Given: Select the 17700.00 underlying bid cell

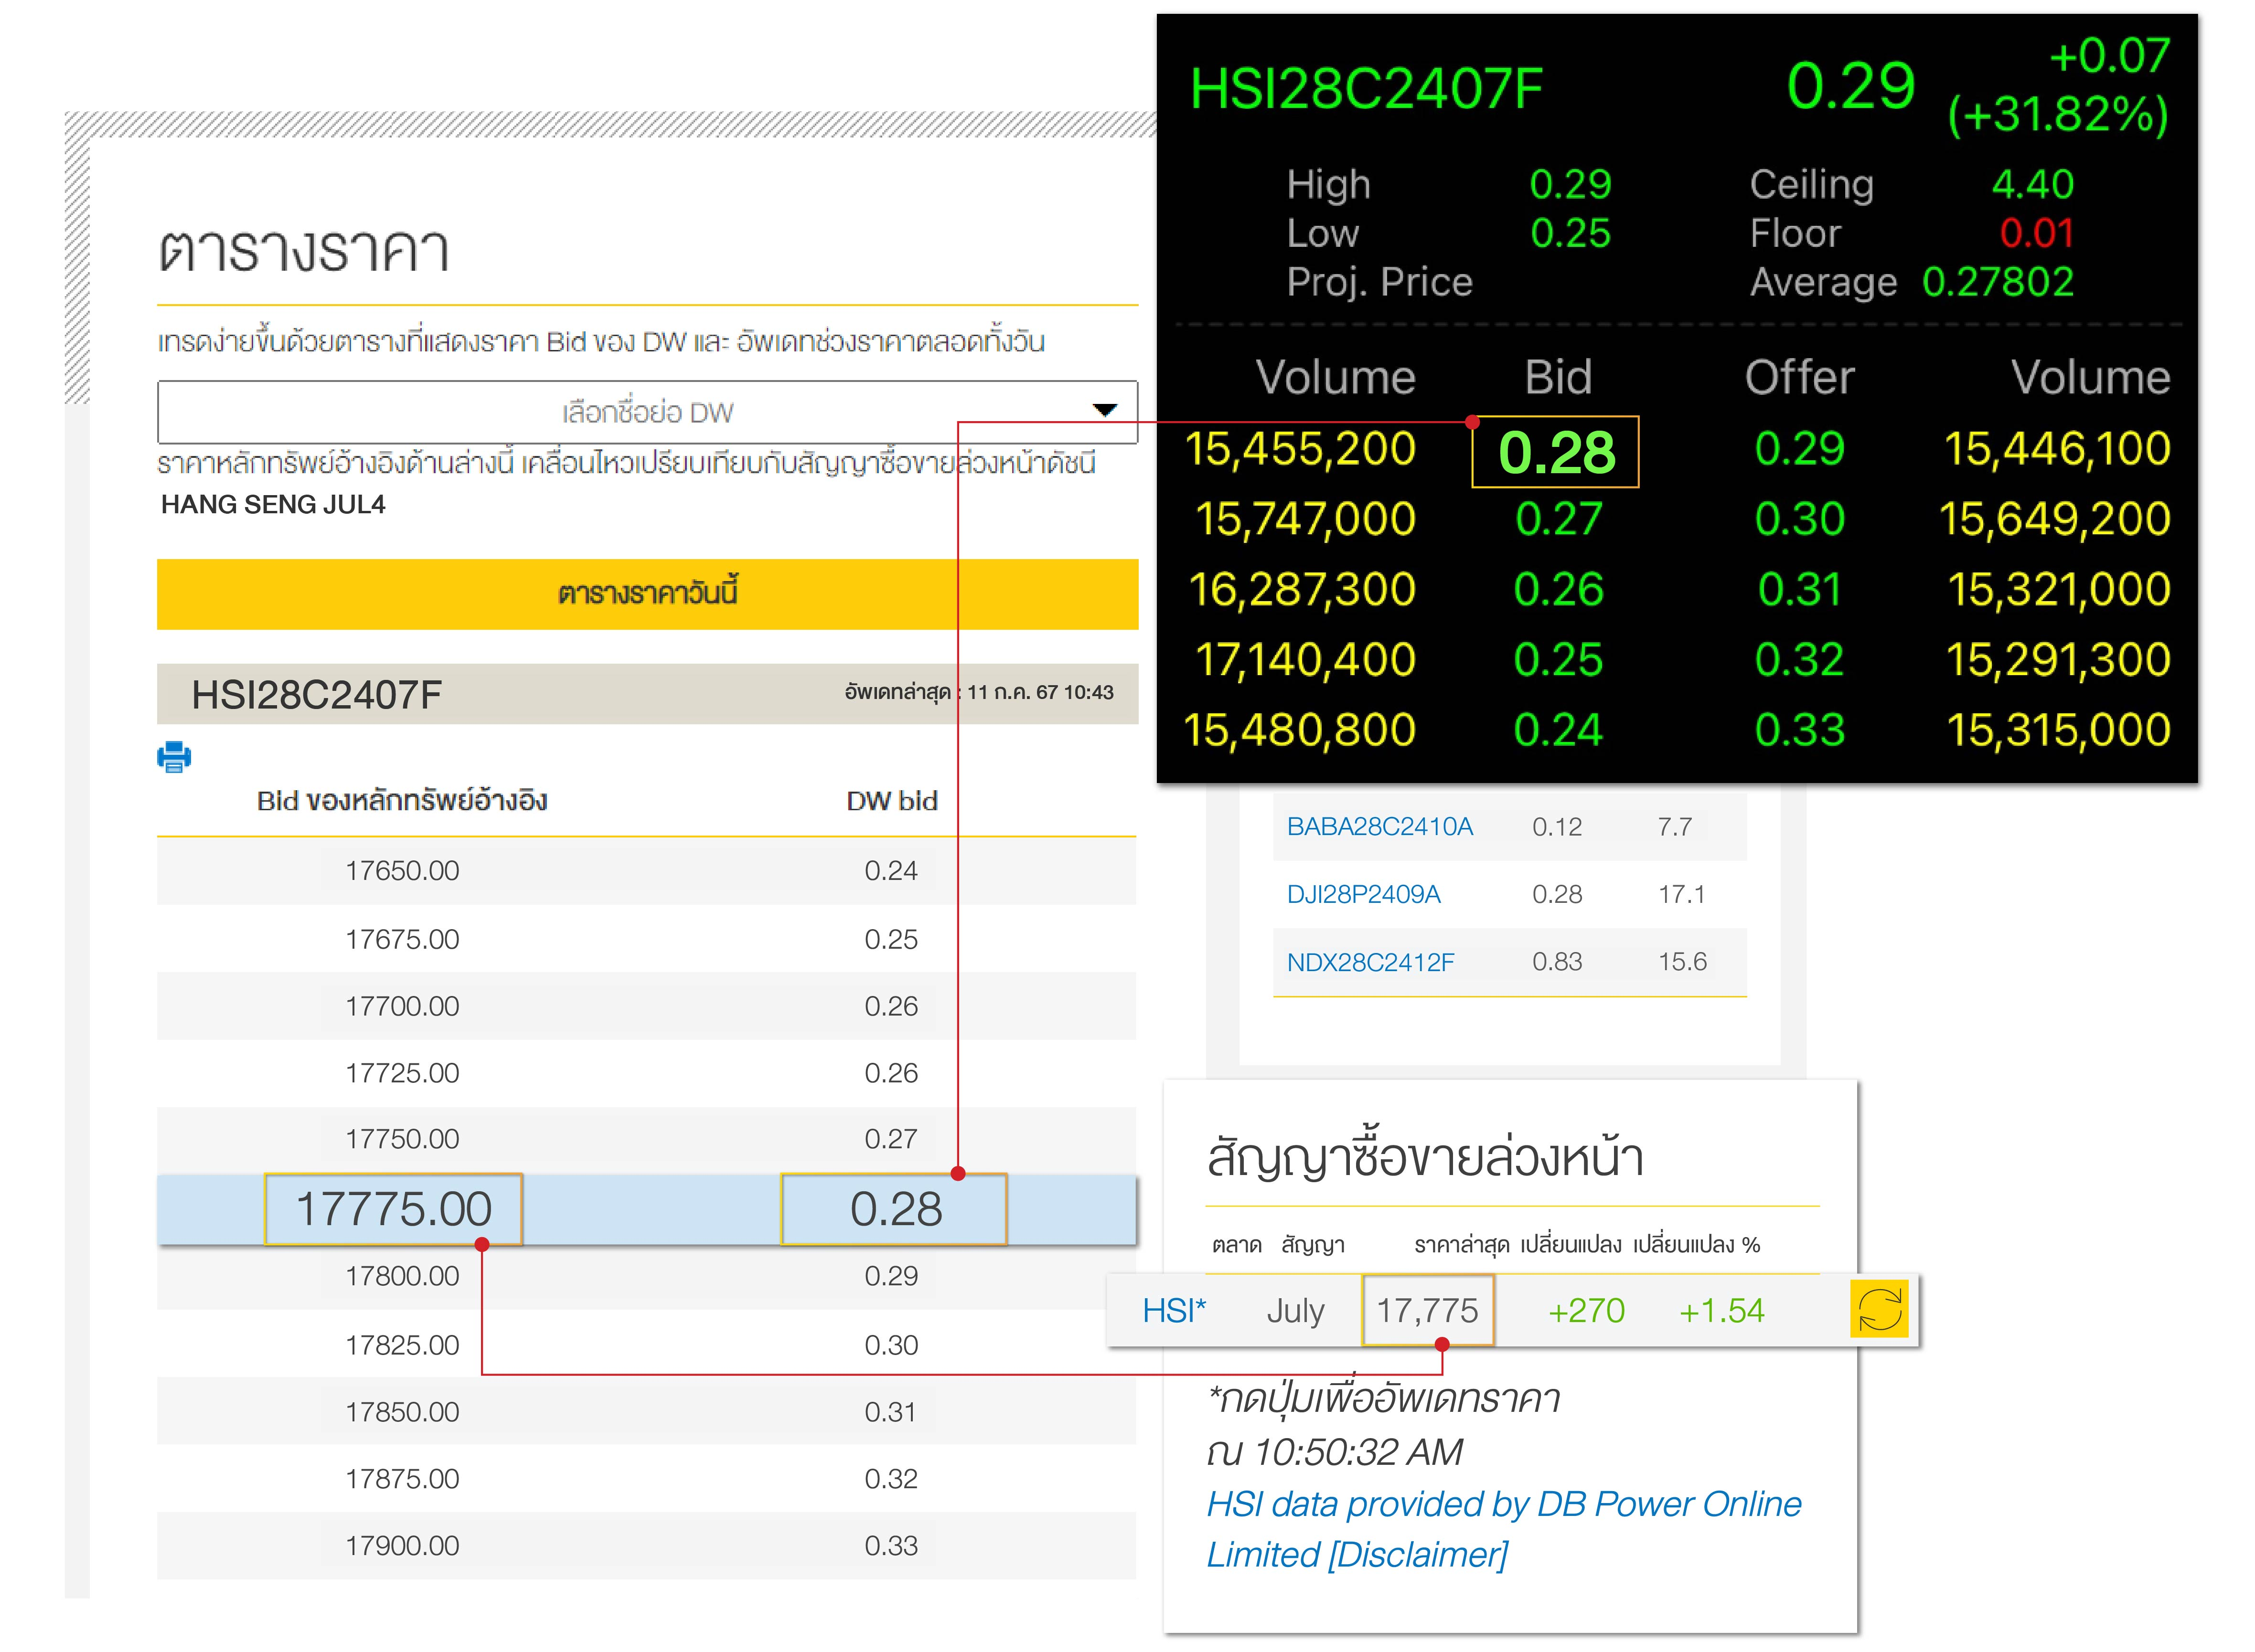Looking at the screenshot, I should (402, 1006).
